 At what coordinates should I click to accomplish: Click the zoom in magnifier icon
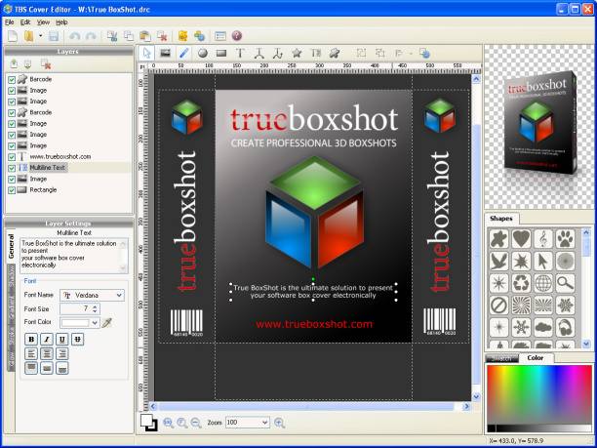tap(279, 423)
